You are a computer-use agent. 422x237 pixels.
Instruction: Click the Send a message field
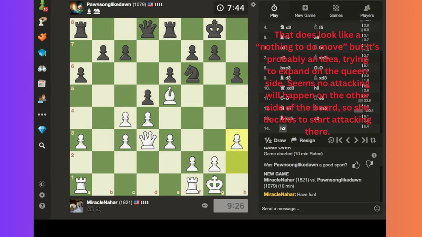point(316,208)
